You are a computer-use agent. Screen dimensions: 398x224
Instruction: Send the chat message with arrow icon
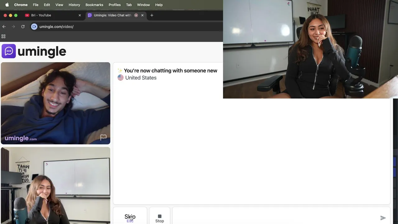pyautogui.click(x=383, y=218)
